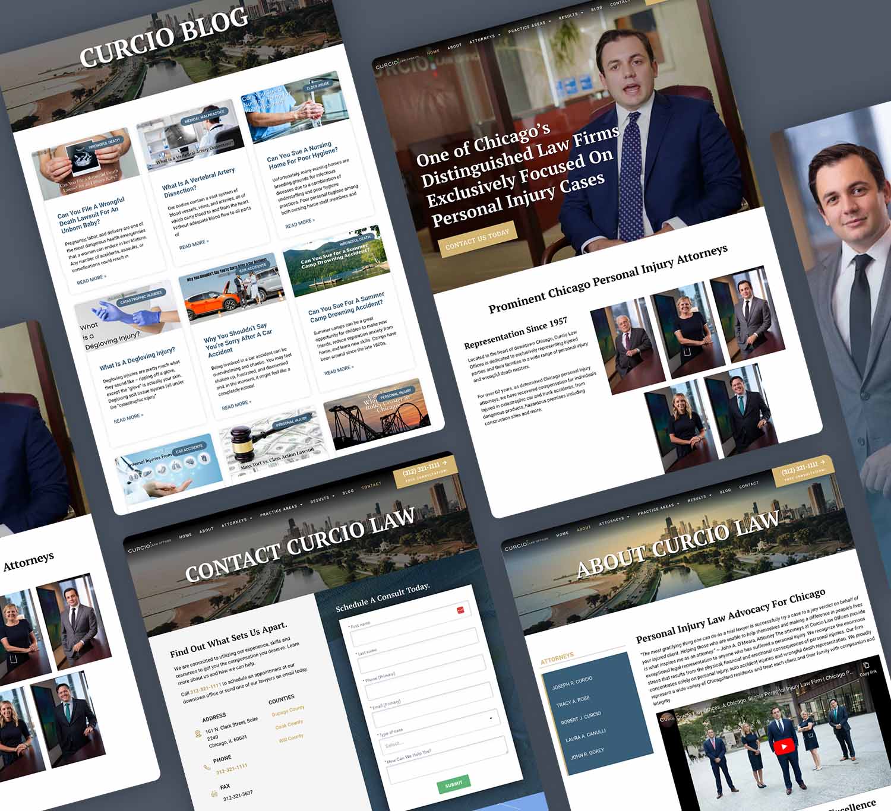Image resolution: width=891 pixels, height=811 pixels.
Task: Click Read More under the Car Accident sorry article
Action: (x=236, y=405)
